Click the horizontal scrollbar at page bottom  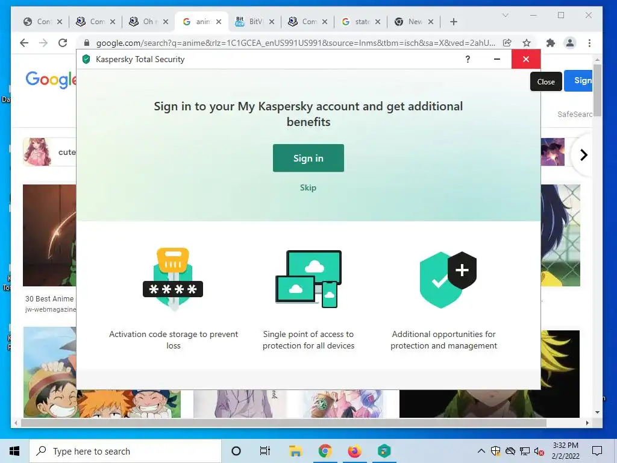[283, 423]
